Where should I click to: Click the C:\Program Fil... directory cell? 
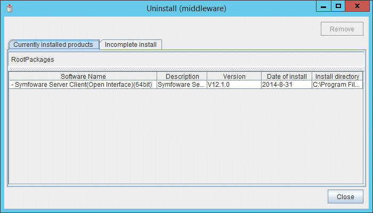pyautogui.click(x=337, y=85)
